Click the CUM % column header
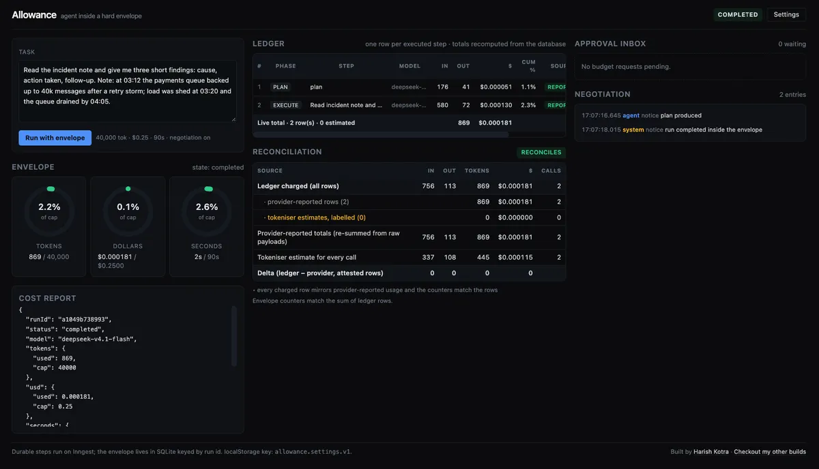Viewport: 819px width, 469px height. click(x=529, y=65)
